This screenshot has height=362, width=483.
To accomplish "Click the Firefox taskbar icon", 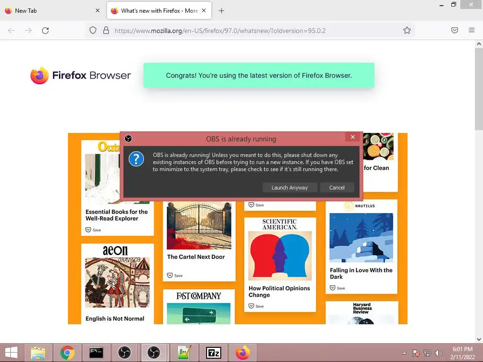I will click(x=243, y=353).
